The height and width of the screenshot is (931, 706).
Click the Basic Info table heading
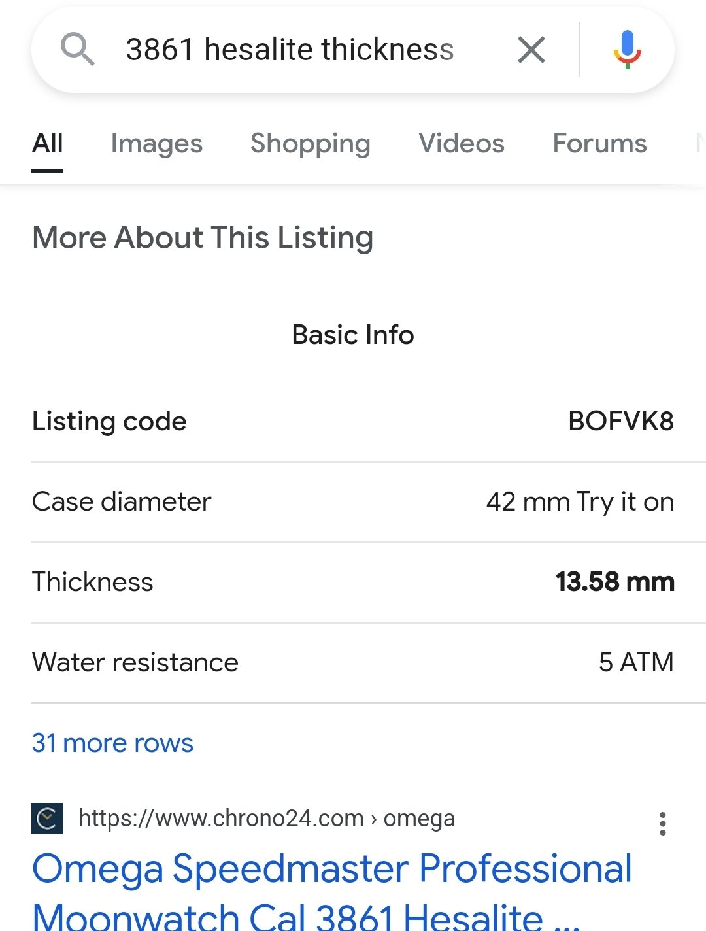pos(353,335)
